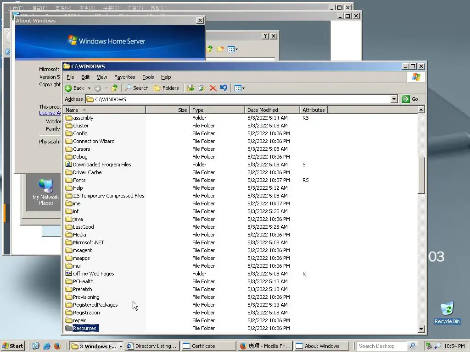Sort by the Size column header
Image resolution: width=470 pixels, height=352 pixels.
[x=168, y=110]
